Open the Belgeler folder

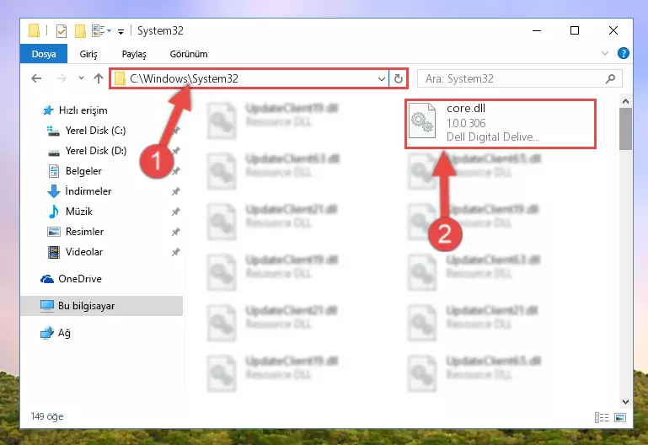(x=83, y=171)
